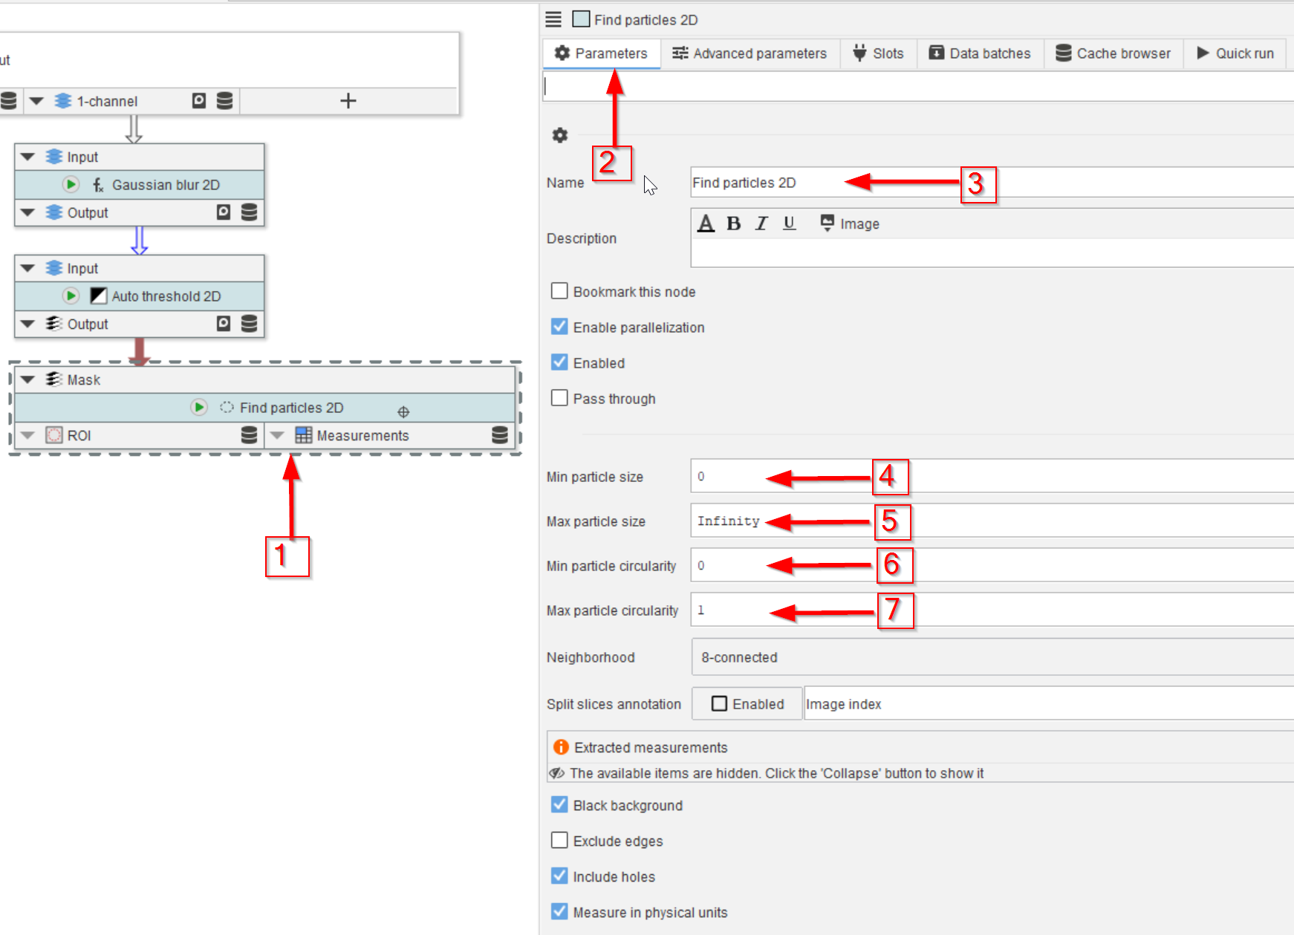
Task: Open cache of the Measurements output slot
Action: pos(500,435)
